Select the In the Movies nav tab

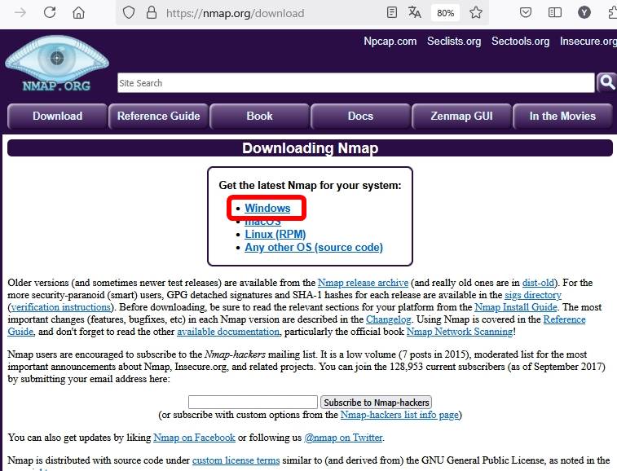562,116
